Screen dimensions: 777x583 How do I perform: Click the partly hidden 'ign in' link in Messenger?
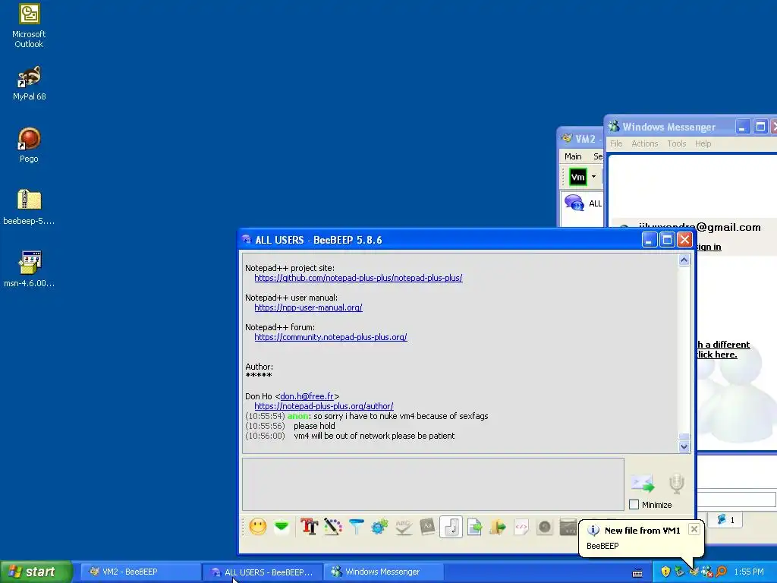[709, 247]
